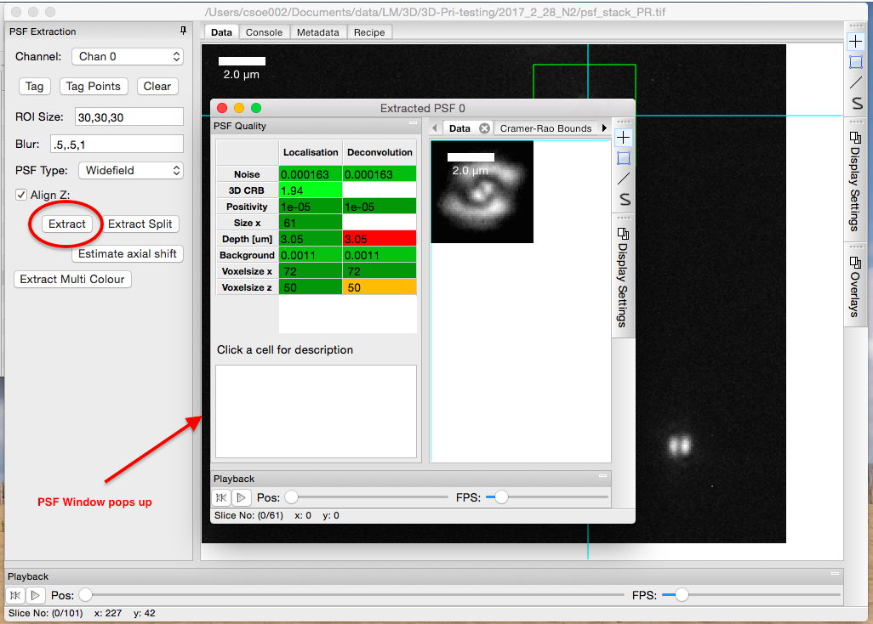Select the crosshair tool in main window toolbar

pyautogui.click(x=856, y=41)
